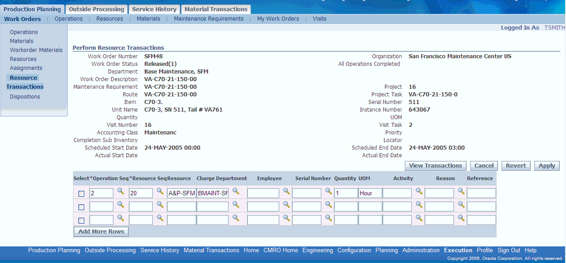Viewport: 566px width, 263px height.
Task: Tick the Select checkbox in the third table row
Action: click(x=81, y=221)
